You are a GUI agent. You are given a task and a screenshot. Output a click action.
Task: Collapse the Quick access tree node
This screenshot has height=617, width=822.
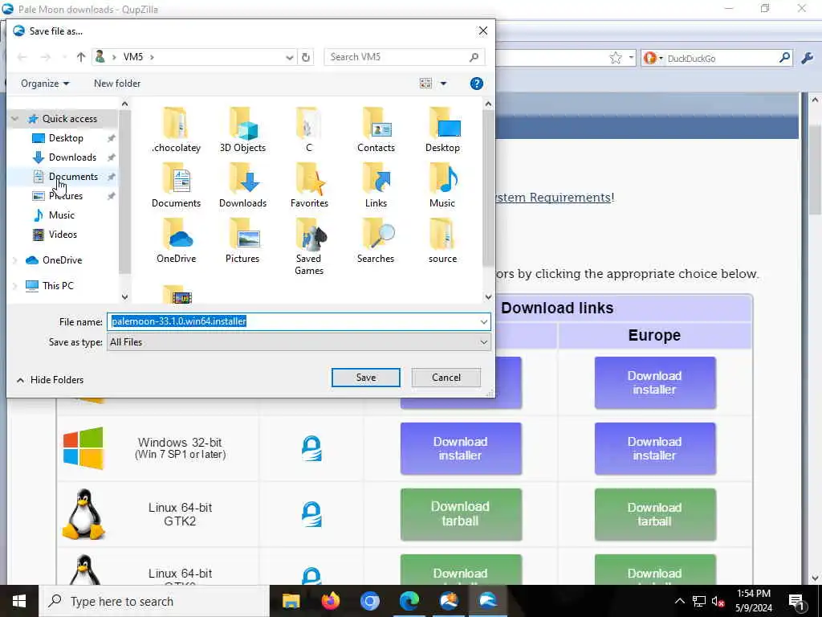click(x=15, y=119)
